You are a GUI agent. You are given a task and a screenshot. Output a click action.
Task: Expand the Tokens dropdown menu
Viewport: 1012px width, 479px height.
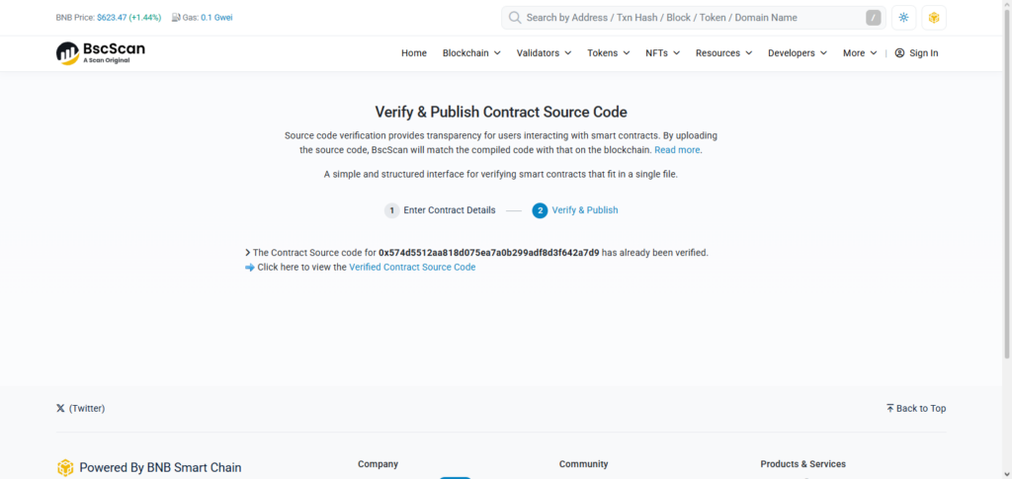pyautogui.click(x=608, y=53)
